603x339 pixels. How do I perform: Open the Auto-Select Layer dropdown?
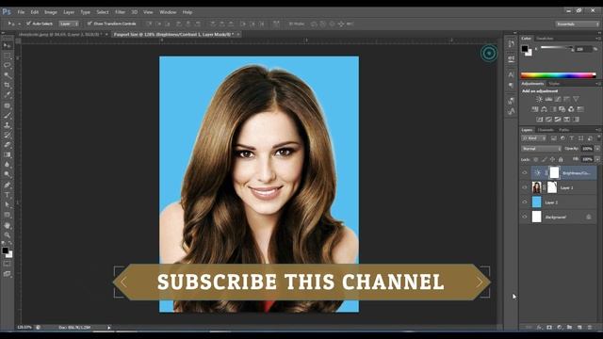[69, 24]
